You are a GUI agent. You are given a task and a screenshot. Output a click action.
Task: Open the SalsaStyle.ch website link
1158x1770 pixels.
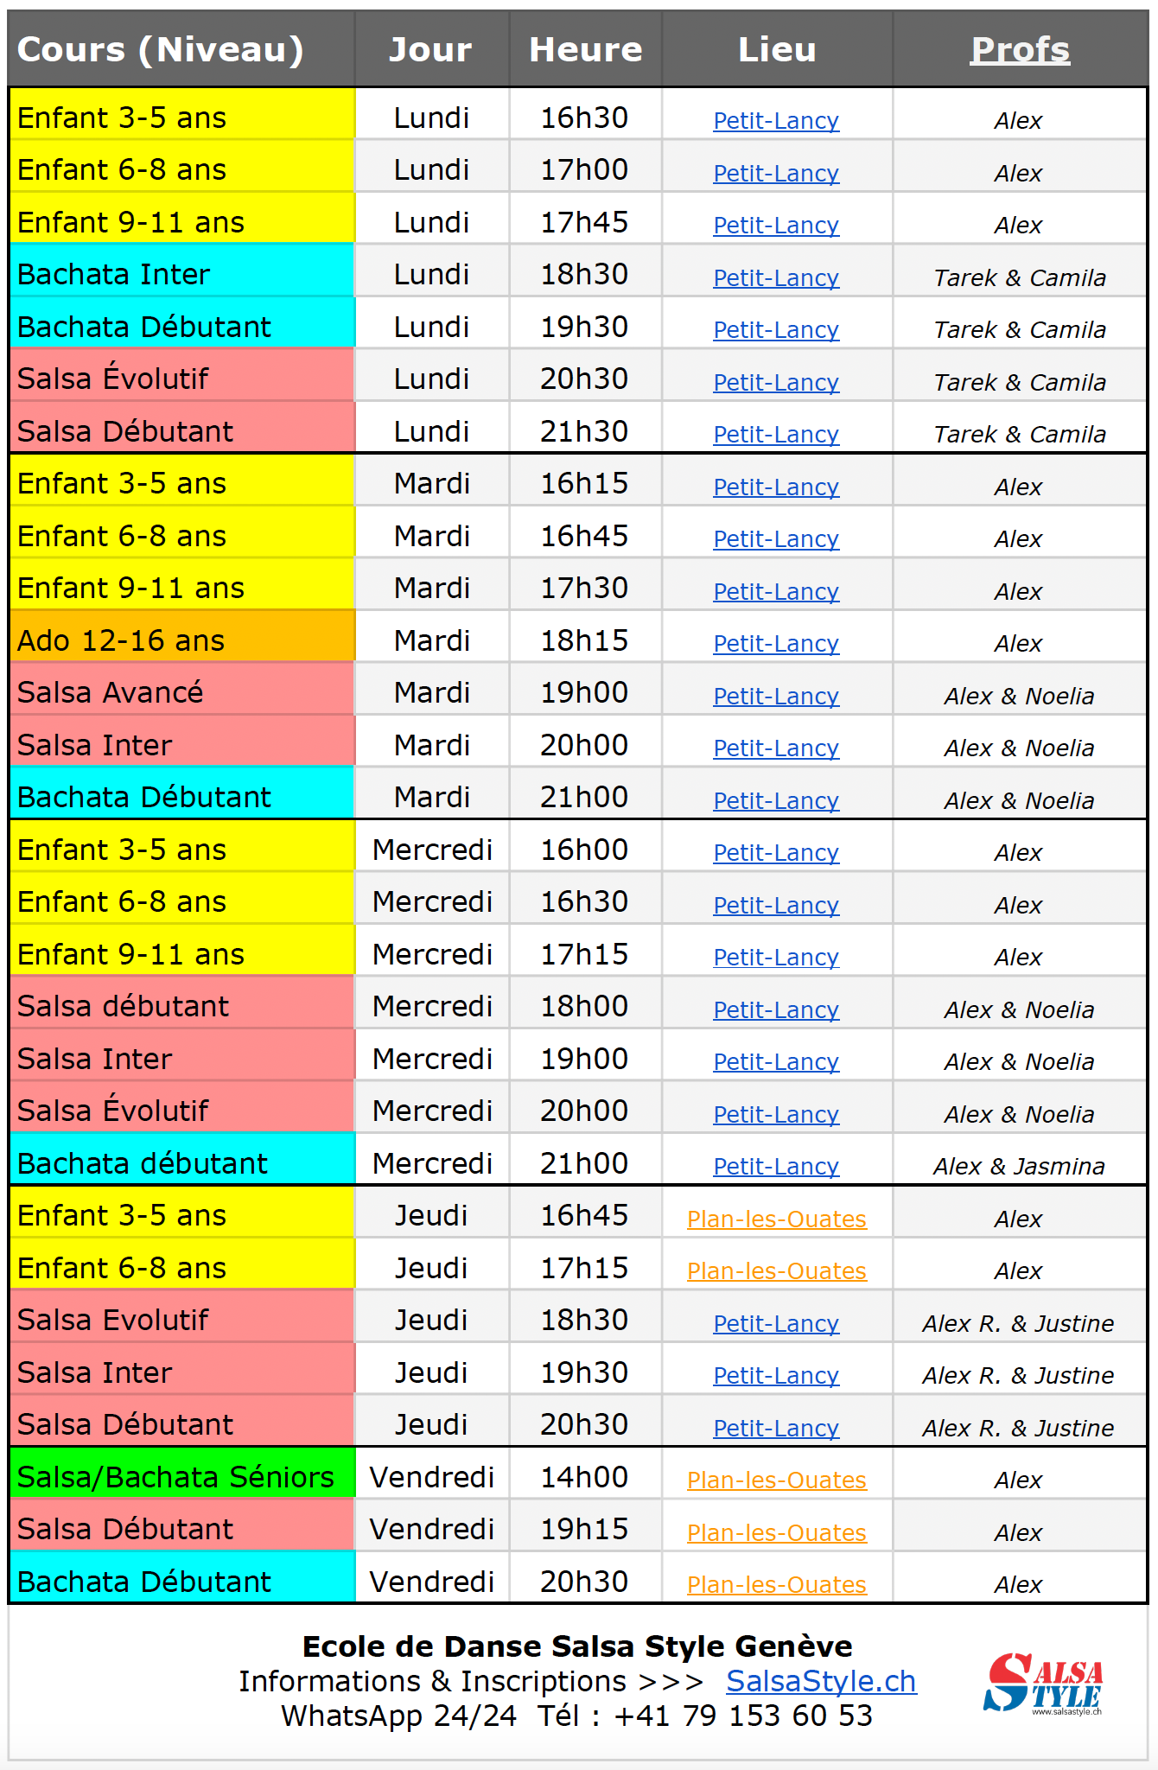821,1681
